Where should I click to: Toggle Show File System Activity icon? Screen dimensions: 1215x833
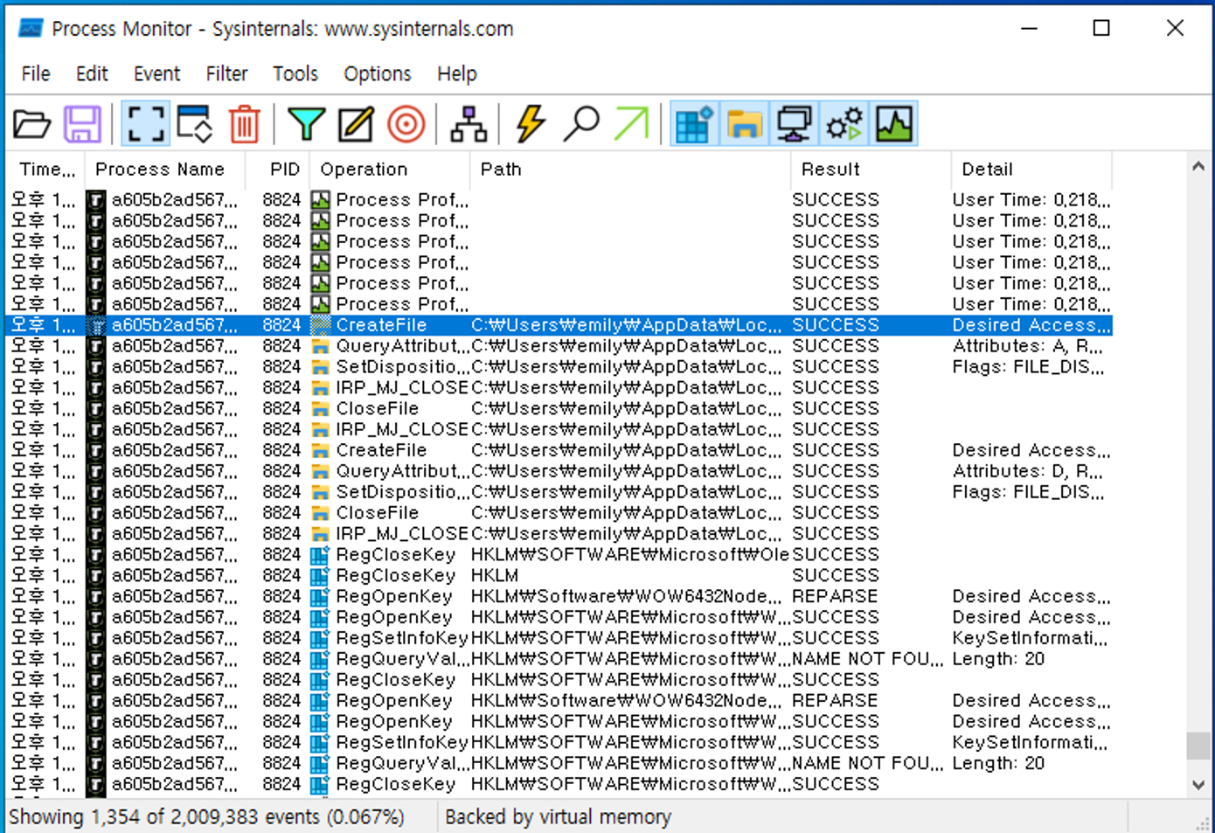[x=744, y=124]
